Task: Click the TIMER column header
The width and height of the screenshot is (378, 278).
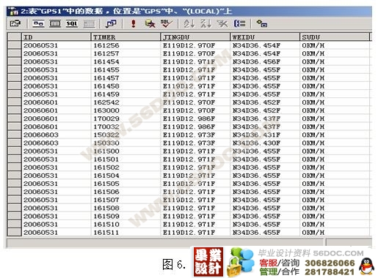Action: pos(126,37)
